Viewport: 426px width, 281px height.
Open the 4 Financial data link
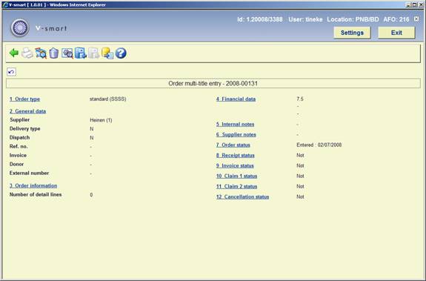[x=236, y=99]
